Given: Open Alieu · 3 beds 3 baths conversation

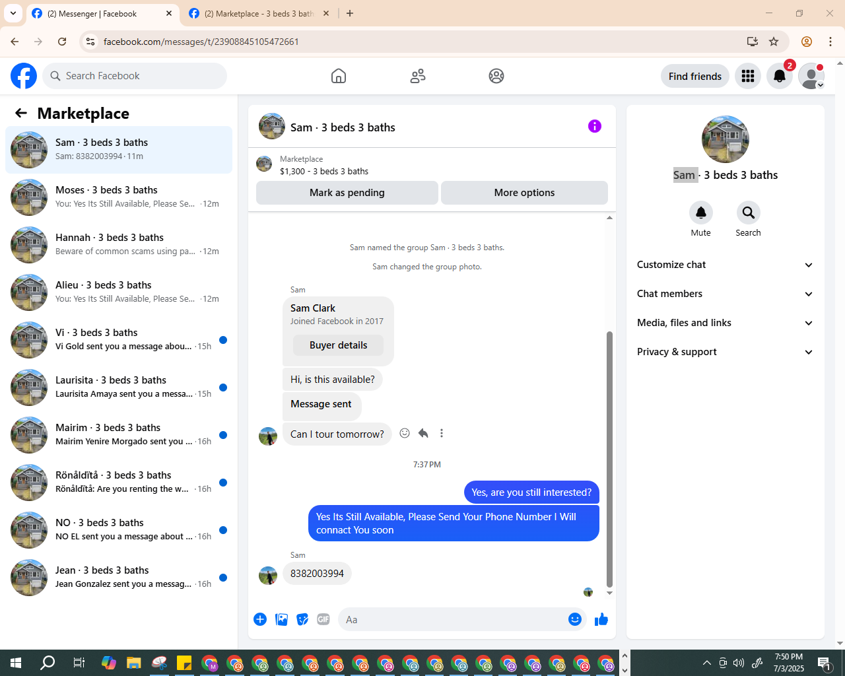Looking at the screenshot, I should pyautogui.click(x=119, y=292).
